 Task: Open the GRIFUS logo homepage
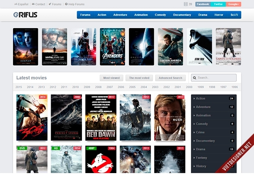click(x=25, y=15)
